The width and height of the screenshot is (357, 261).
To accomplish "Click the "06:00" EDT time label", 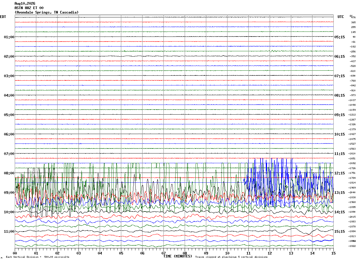I will click(9, 134).
